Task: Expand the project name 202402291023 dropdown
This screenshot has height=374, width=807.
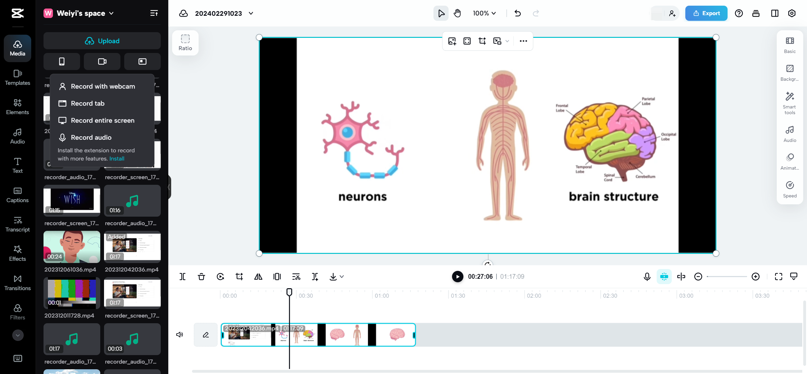Action: pyautogui.click(x=251, y=13)
